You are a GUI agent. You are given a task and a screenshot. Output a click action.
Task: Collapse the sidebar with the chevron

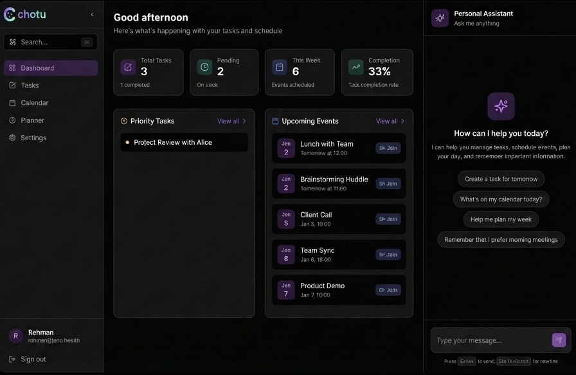[91, 14]
